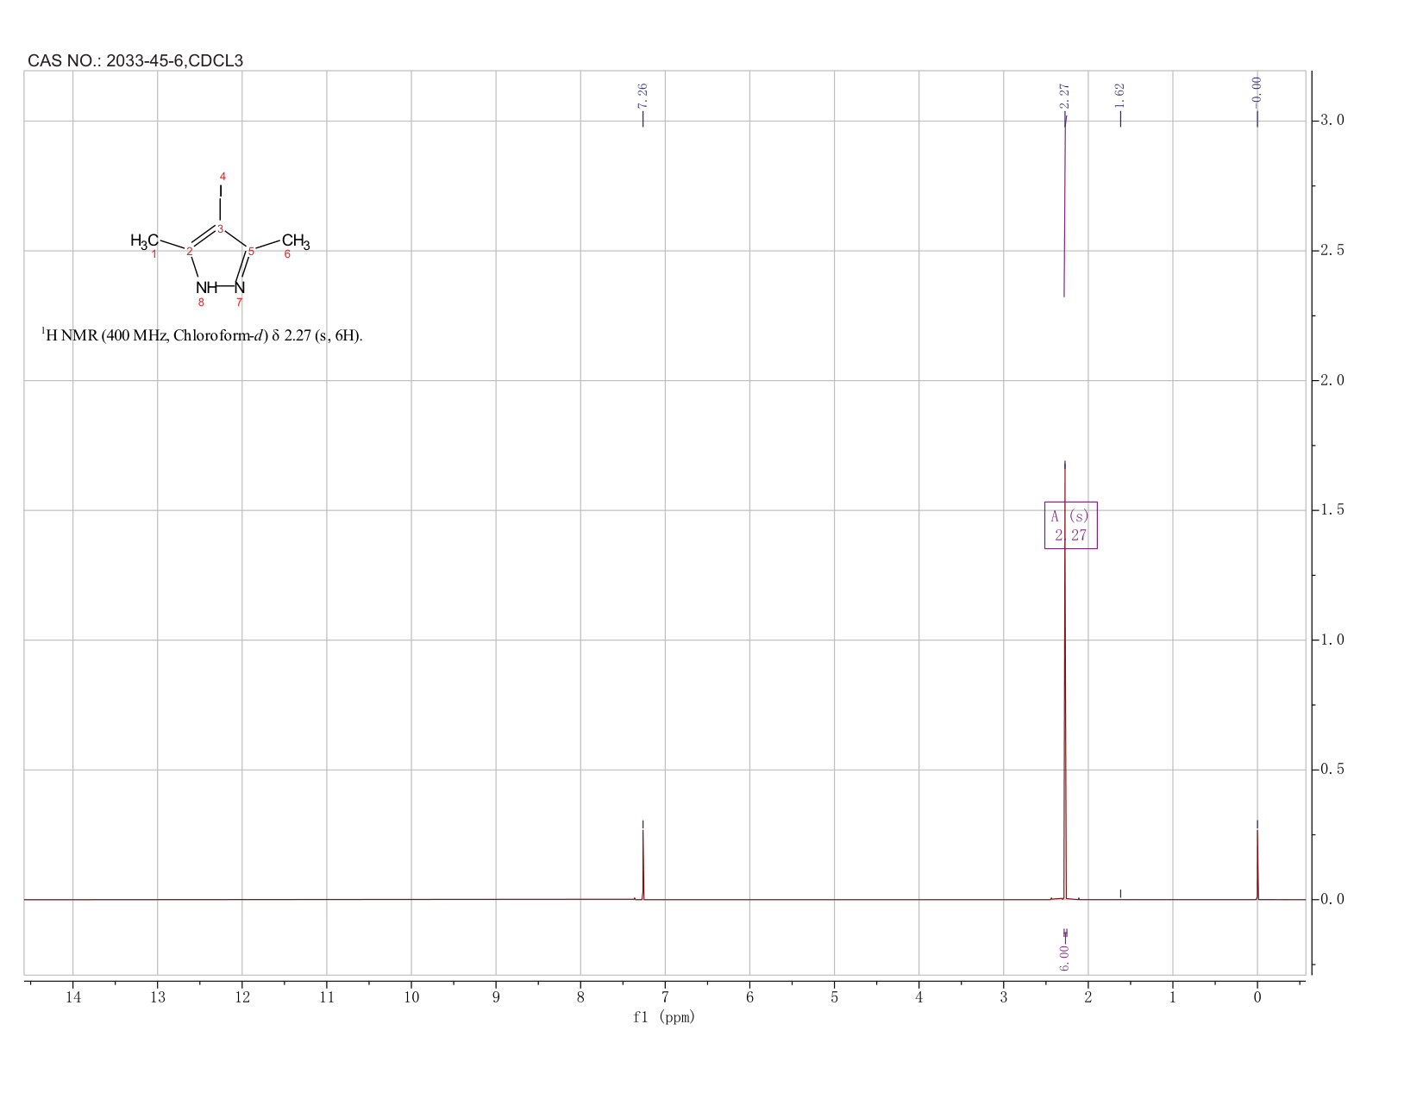Select the 2.27 peak label at top
This screenshot has height=1099, width=1423.
point(1064,96)
